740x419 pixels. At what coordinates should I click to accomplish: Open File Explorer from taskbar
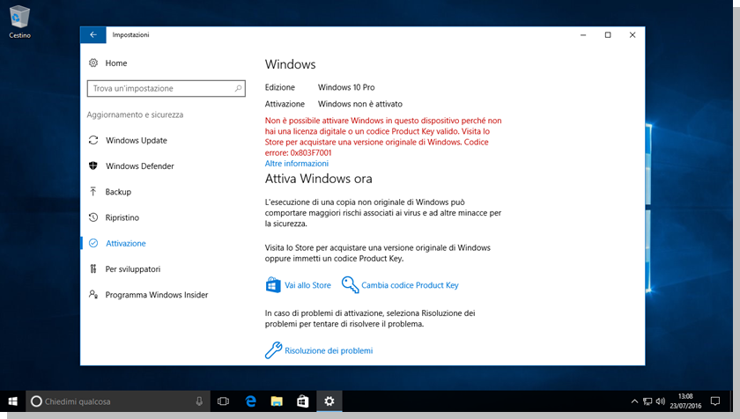click(277, 401)
